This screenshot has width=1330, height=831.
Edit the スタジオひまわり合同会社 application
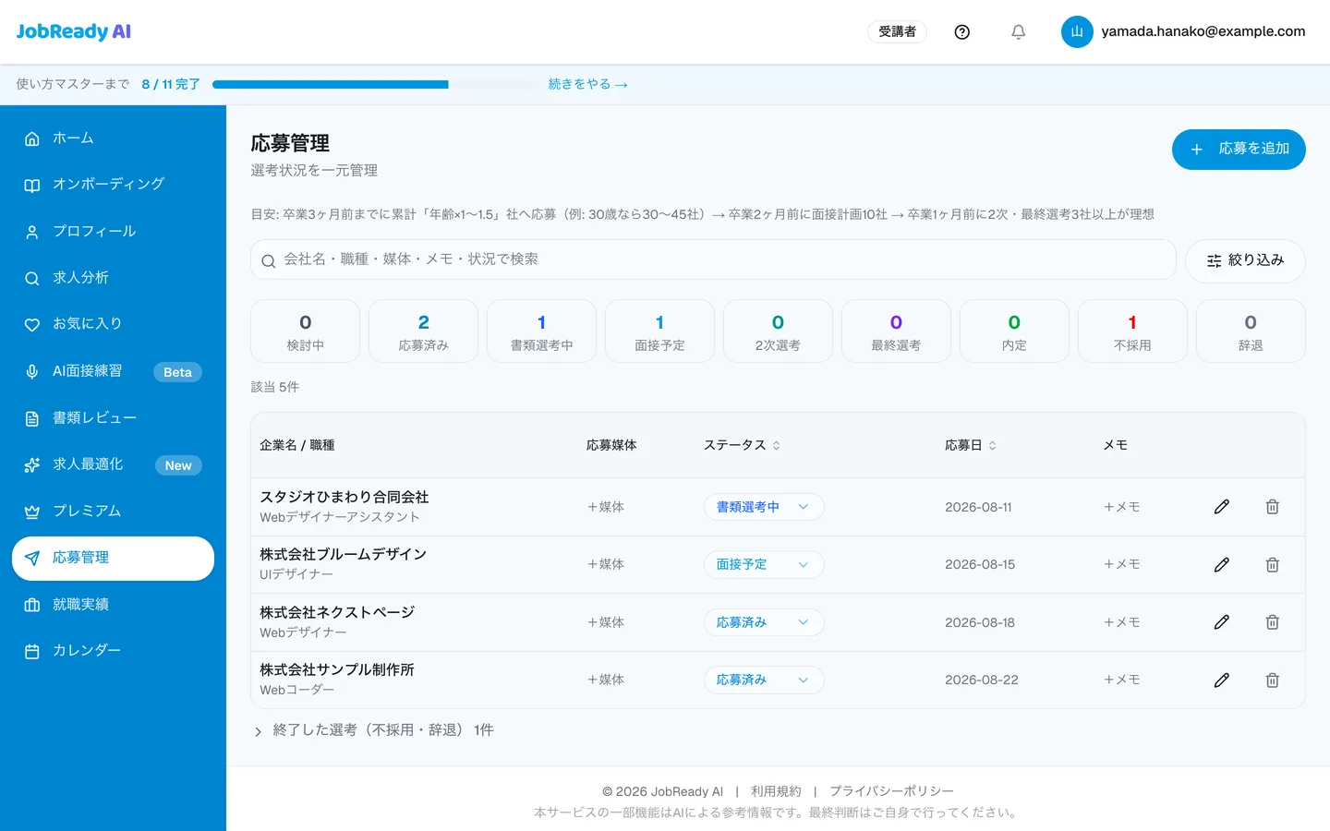click(x=1221, y=507)
